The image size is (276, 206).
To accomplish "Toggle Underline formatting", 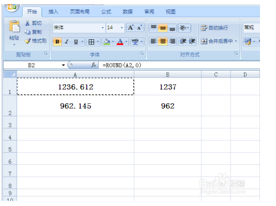I will click(x=76, y=42).
